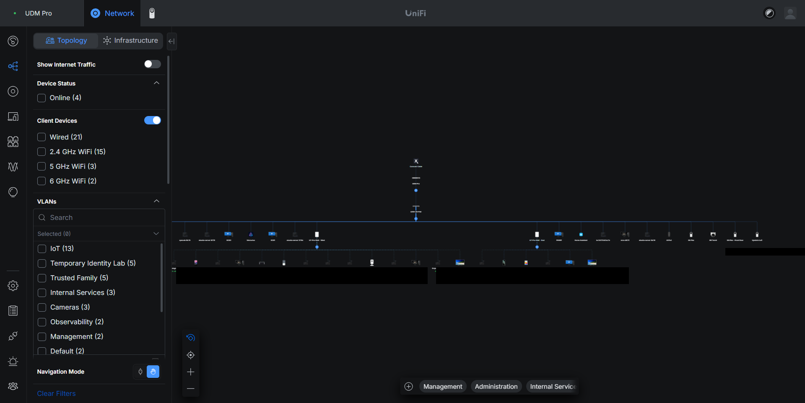Toggle the theme icon in the top right
805x403 pixels.
tap(769, 13)
